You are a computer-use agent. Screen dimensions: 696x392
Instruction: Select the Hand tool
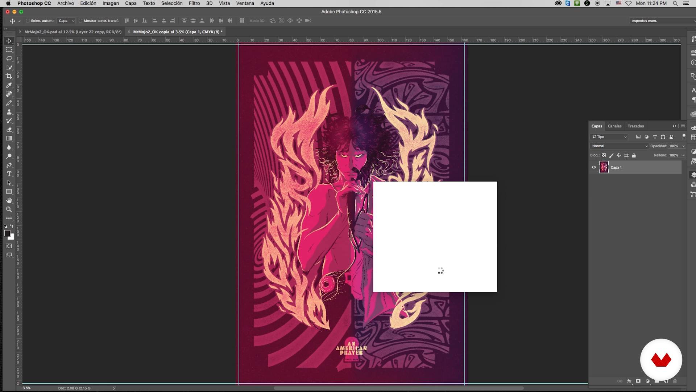click(x=9, y=200)
